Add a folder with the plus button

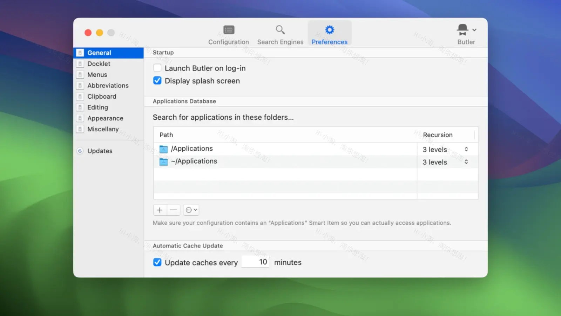[x=160, y=210]
